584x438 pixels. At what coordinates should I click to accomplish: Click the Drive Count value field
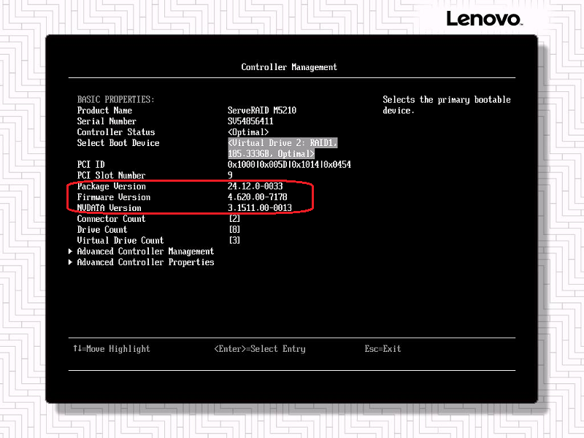[234, 229]
